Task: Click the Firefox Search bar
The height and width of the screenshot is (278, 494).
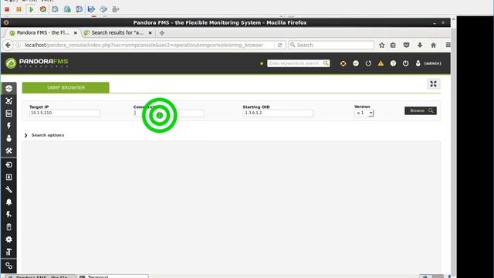Action: (x=331, y=45)
